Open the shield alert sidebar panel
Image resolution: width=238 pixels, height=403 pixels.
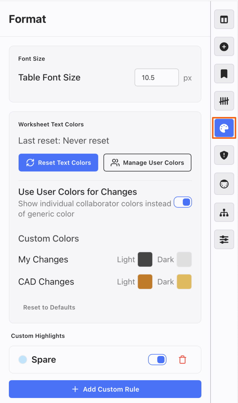(x=224, y=155)
